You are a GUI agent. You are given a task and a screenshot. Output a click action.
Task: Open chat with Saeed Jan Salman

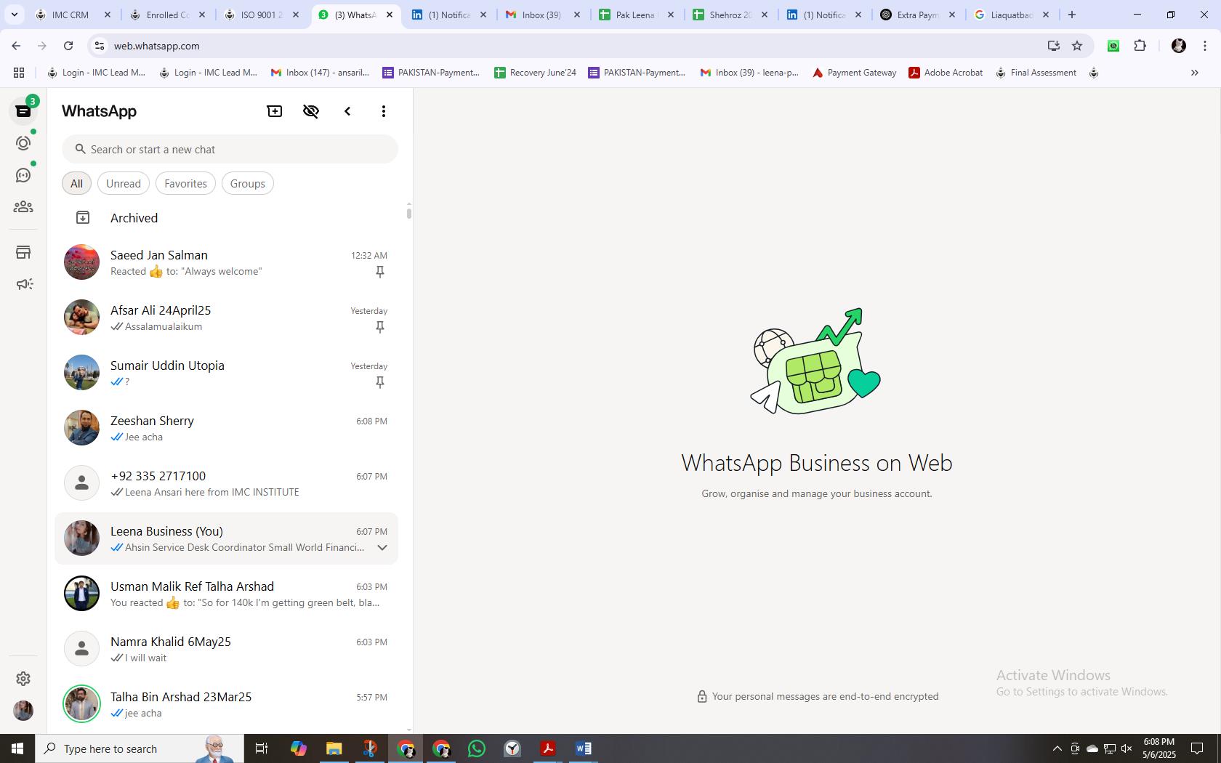[227, 262]
